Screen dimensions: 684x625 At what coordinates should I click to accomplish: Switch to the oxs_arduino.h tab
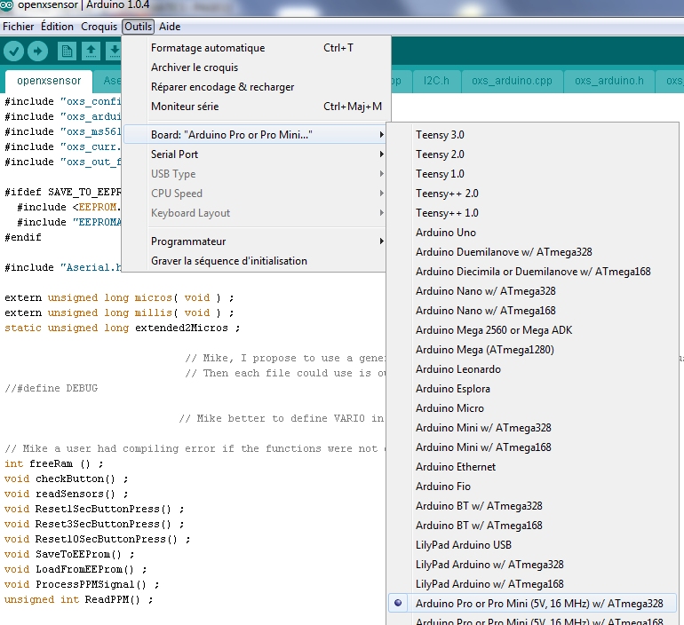tap(609, 81)
